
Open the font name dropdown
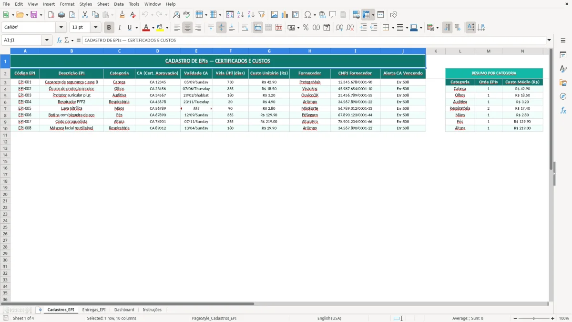coord(61,27)
